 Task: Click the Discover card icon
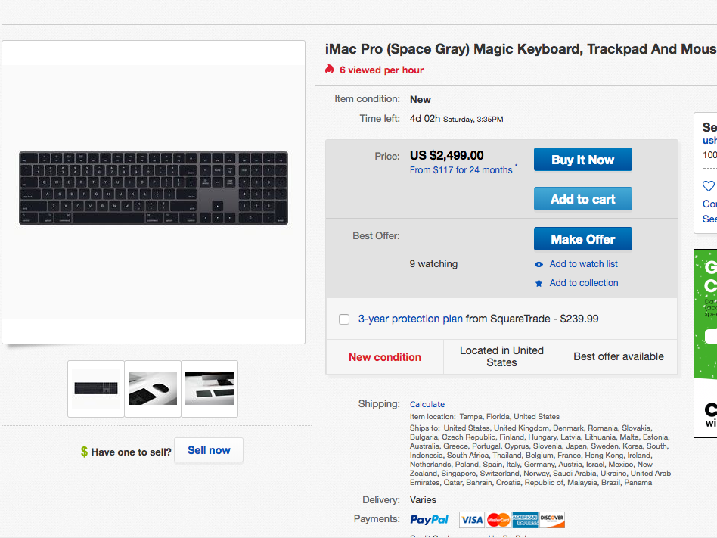click(x=552, y=520)
